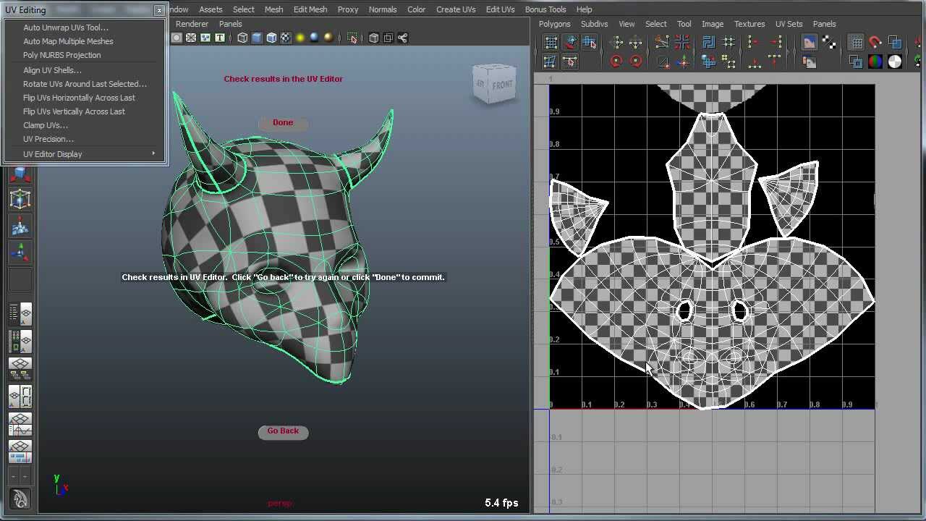Viewport: 926px width, 521px height.
Task: Open Auto Unwrap UVs Tool
Action: (x=65, y=27)
